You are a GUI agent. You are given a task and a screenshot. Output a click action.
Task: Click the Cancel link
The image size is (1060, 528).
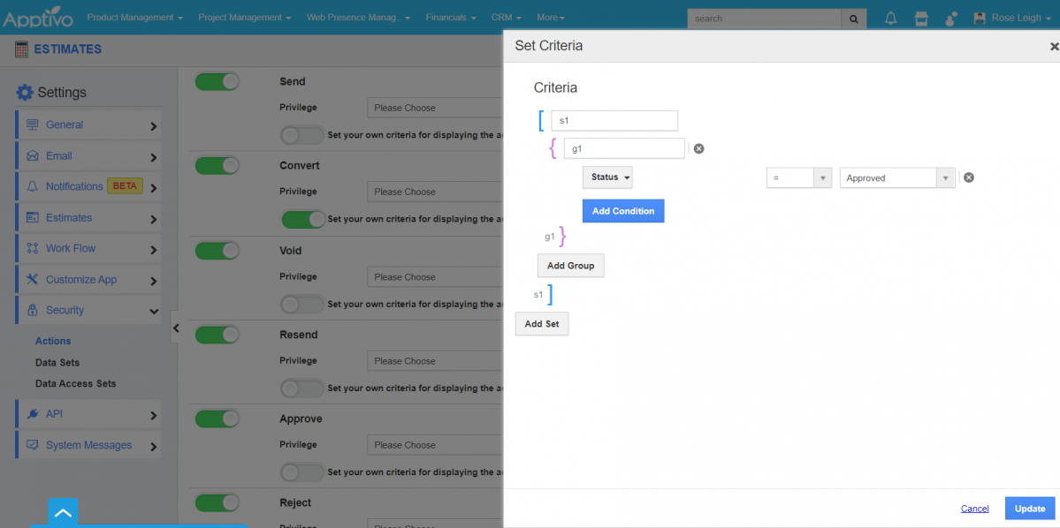tap(974, 509)
